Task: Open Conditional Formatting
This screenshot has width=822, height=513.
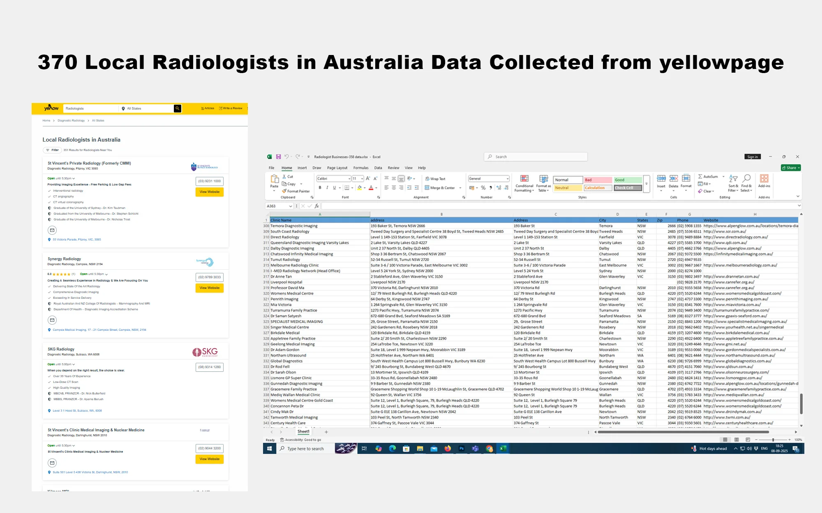Action: pyautogui.click(x=524, y=183)
